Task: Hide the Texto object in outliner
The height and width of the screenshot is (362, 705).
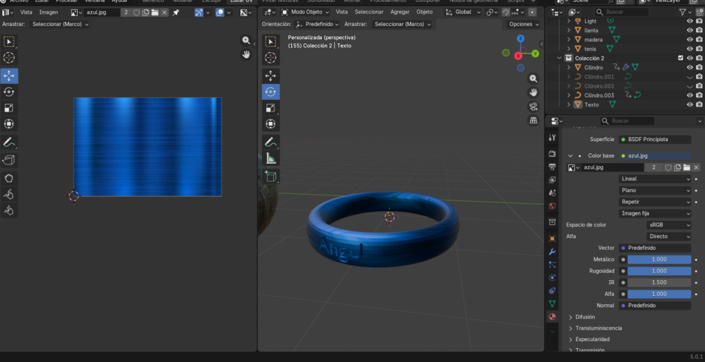Action: pyautogui.click(x=689, y=105)
